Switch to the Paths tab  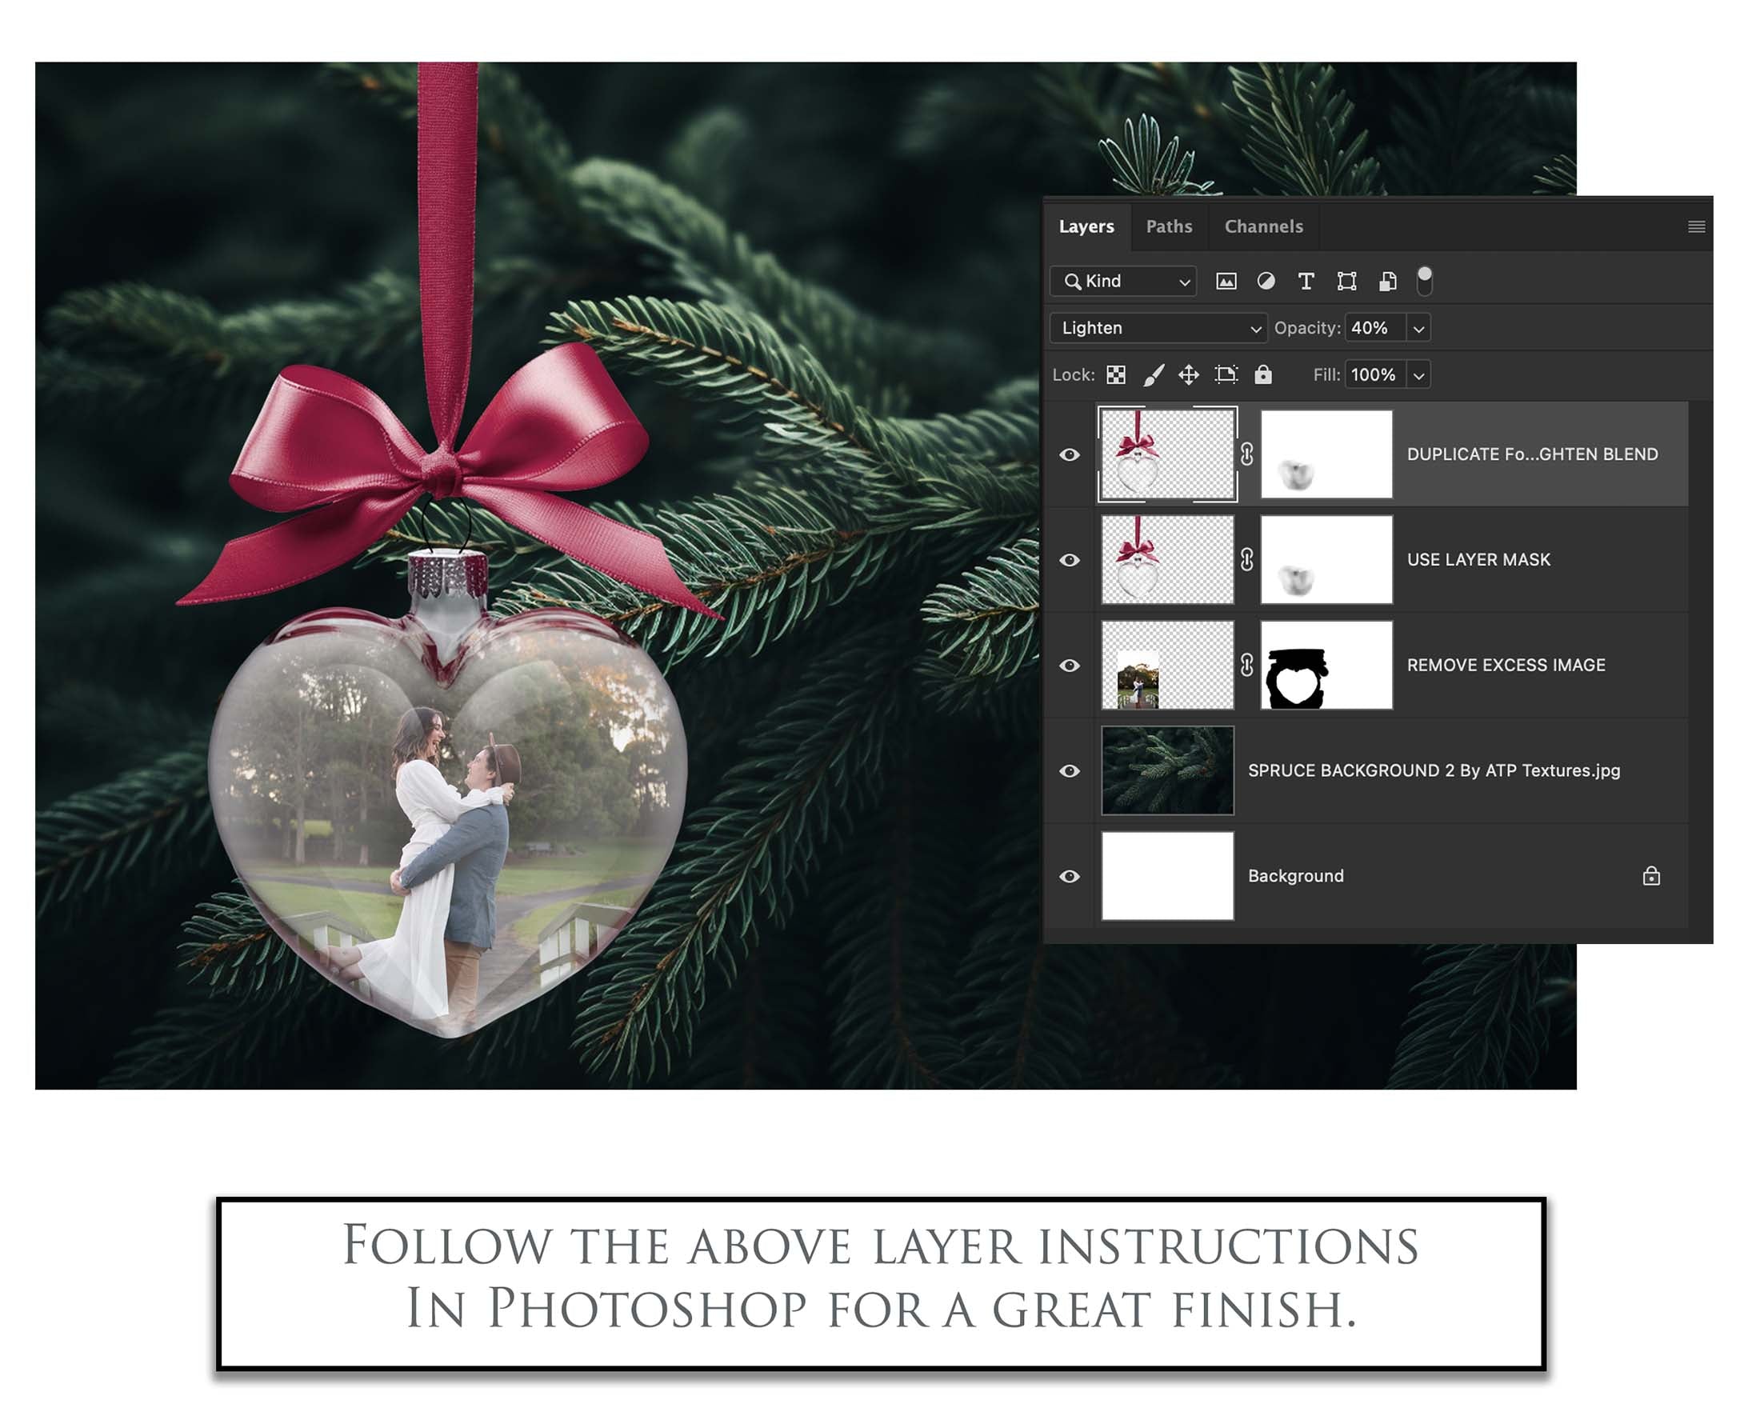coord(1168,226)
